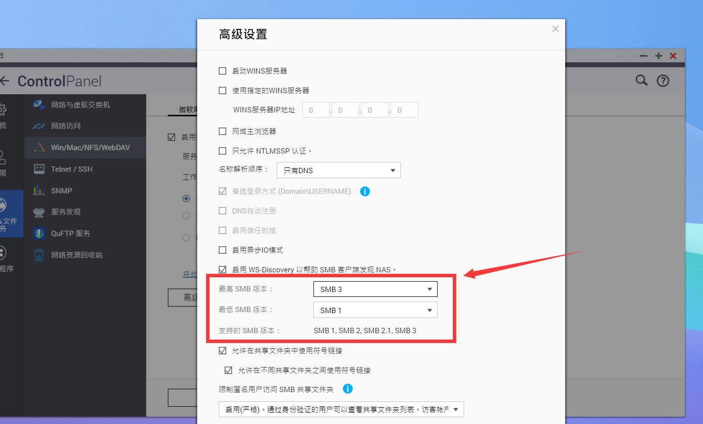Image resolution: width=703 pixels, height=424 pixels.
Task: Click the search magnifier in ControlPanel
Action: [x=642, y=80]
